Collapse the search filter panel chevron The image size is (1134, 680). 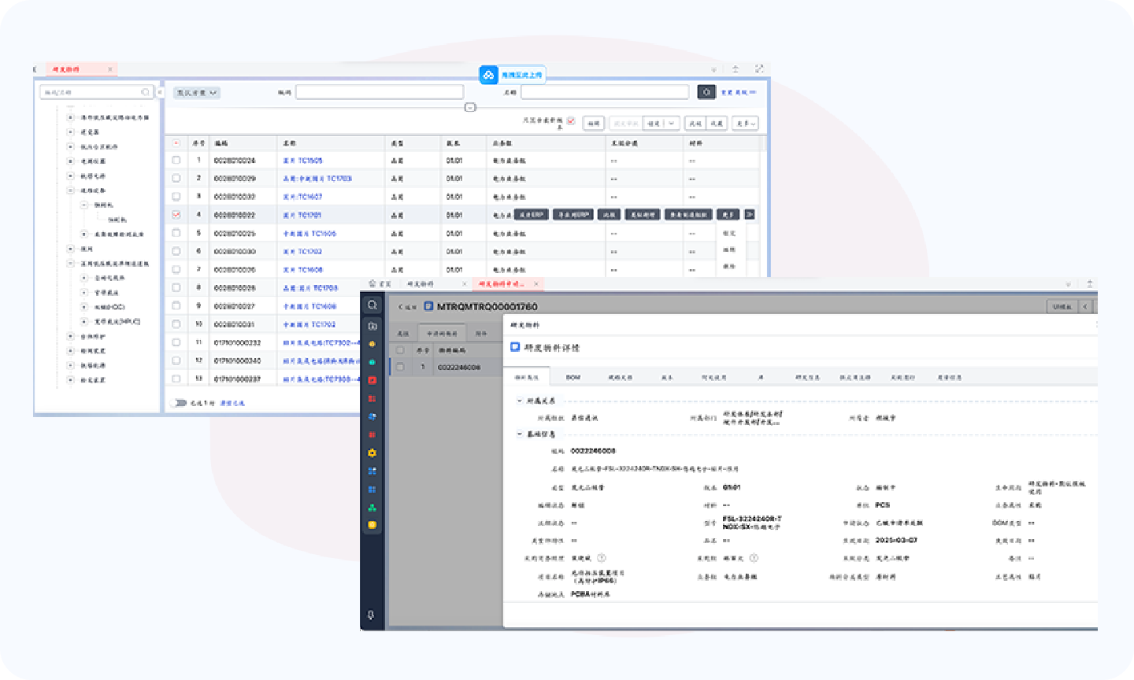coord(470,107)
